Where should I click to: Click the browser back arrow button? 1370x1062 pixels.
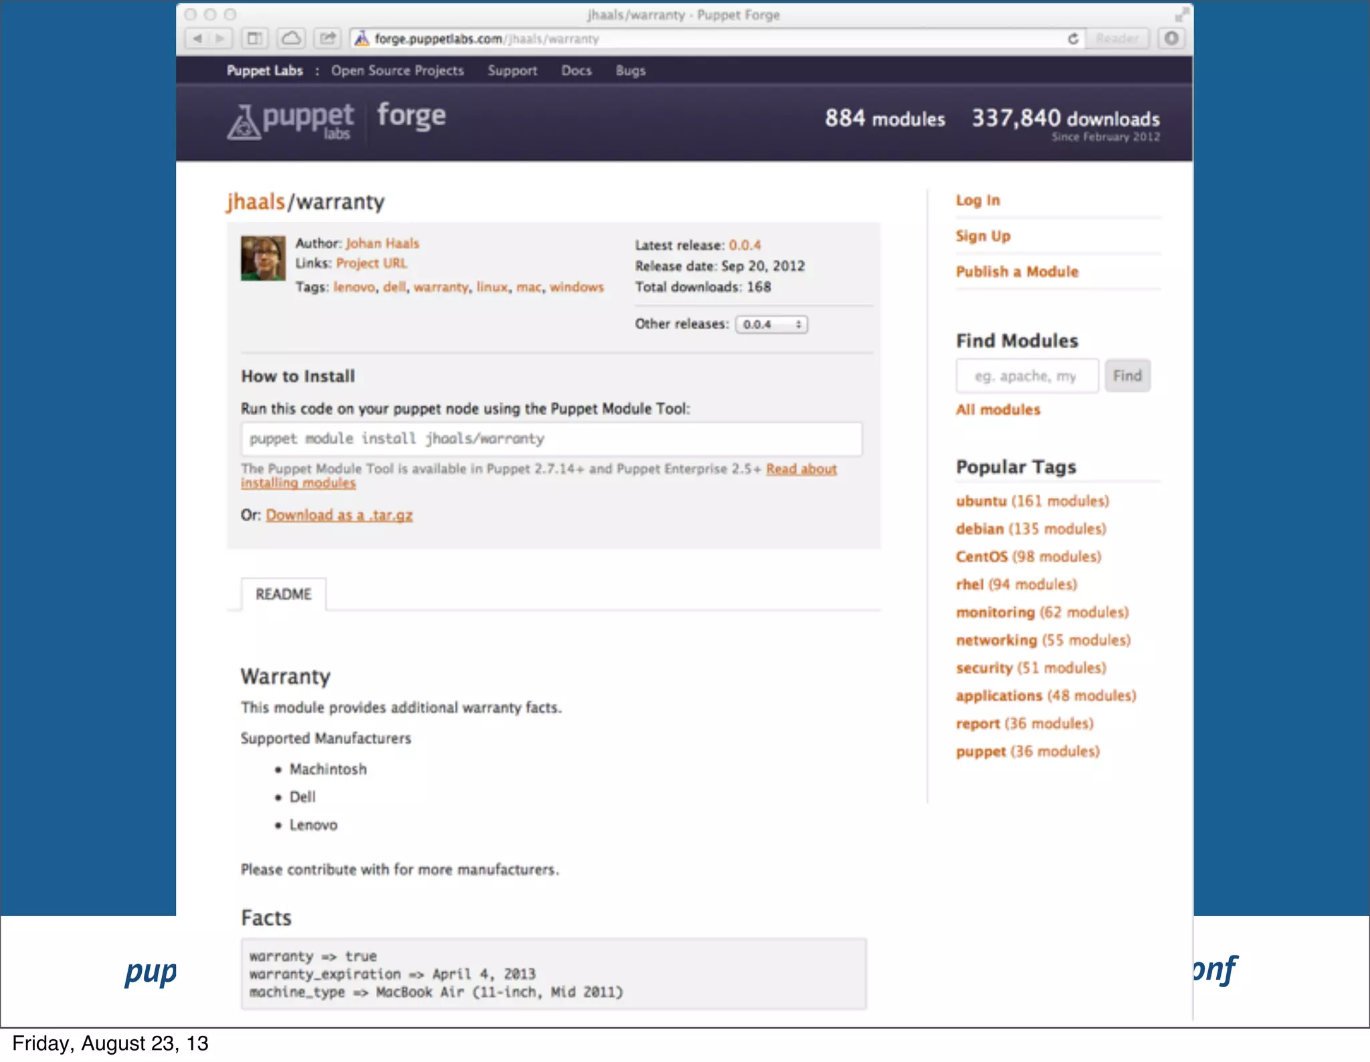tap(197, 39)
